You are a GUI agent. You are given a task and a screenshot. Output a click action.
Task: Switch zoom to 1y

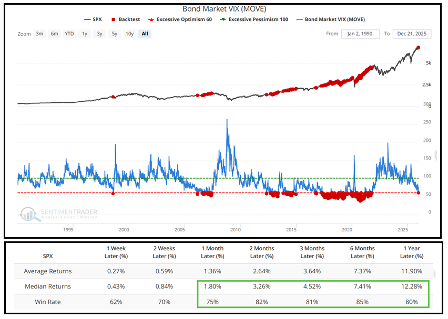point(84,34)
